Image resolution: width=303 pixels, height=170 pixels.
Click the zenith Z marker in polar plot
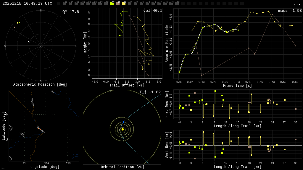[41, 46]
